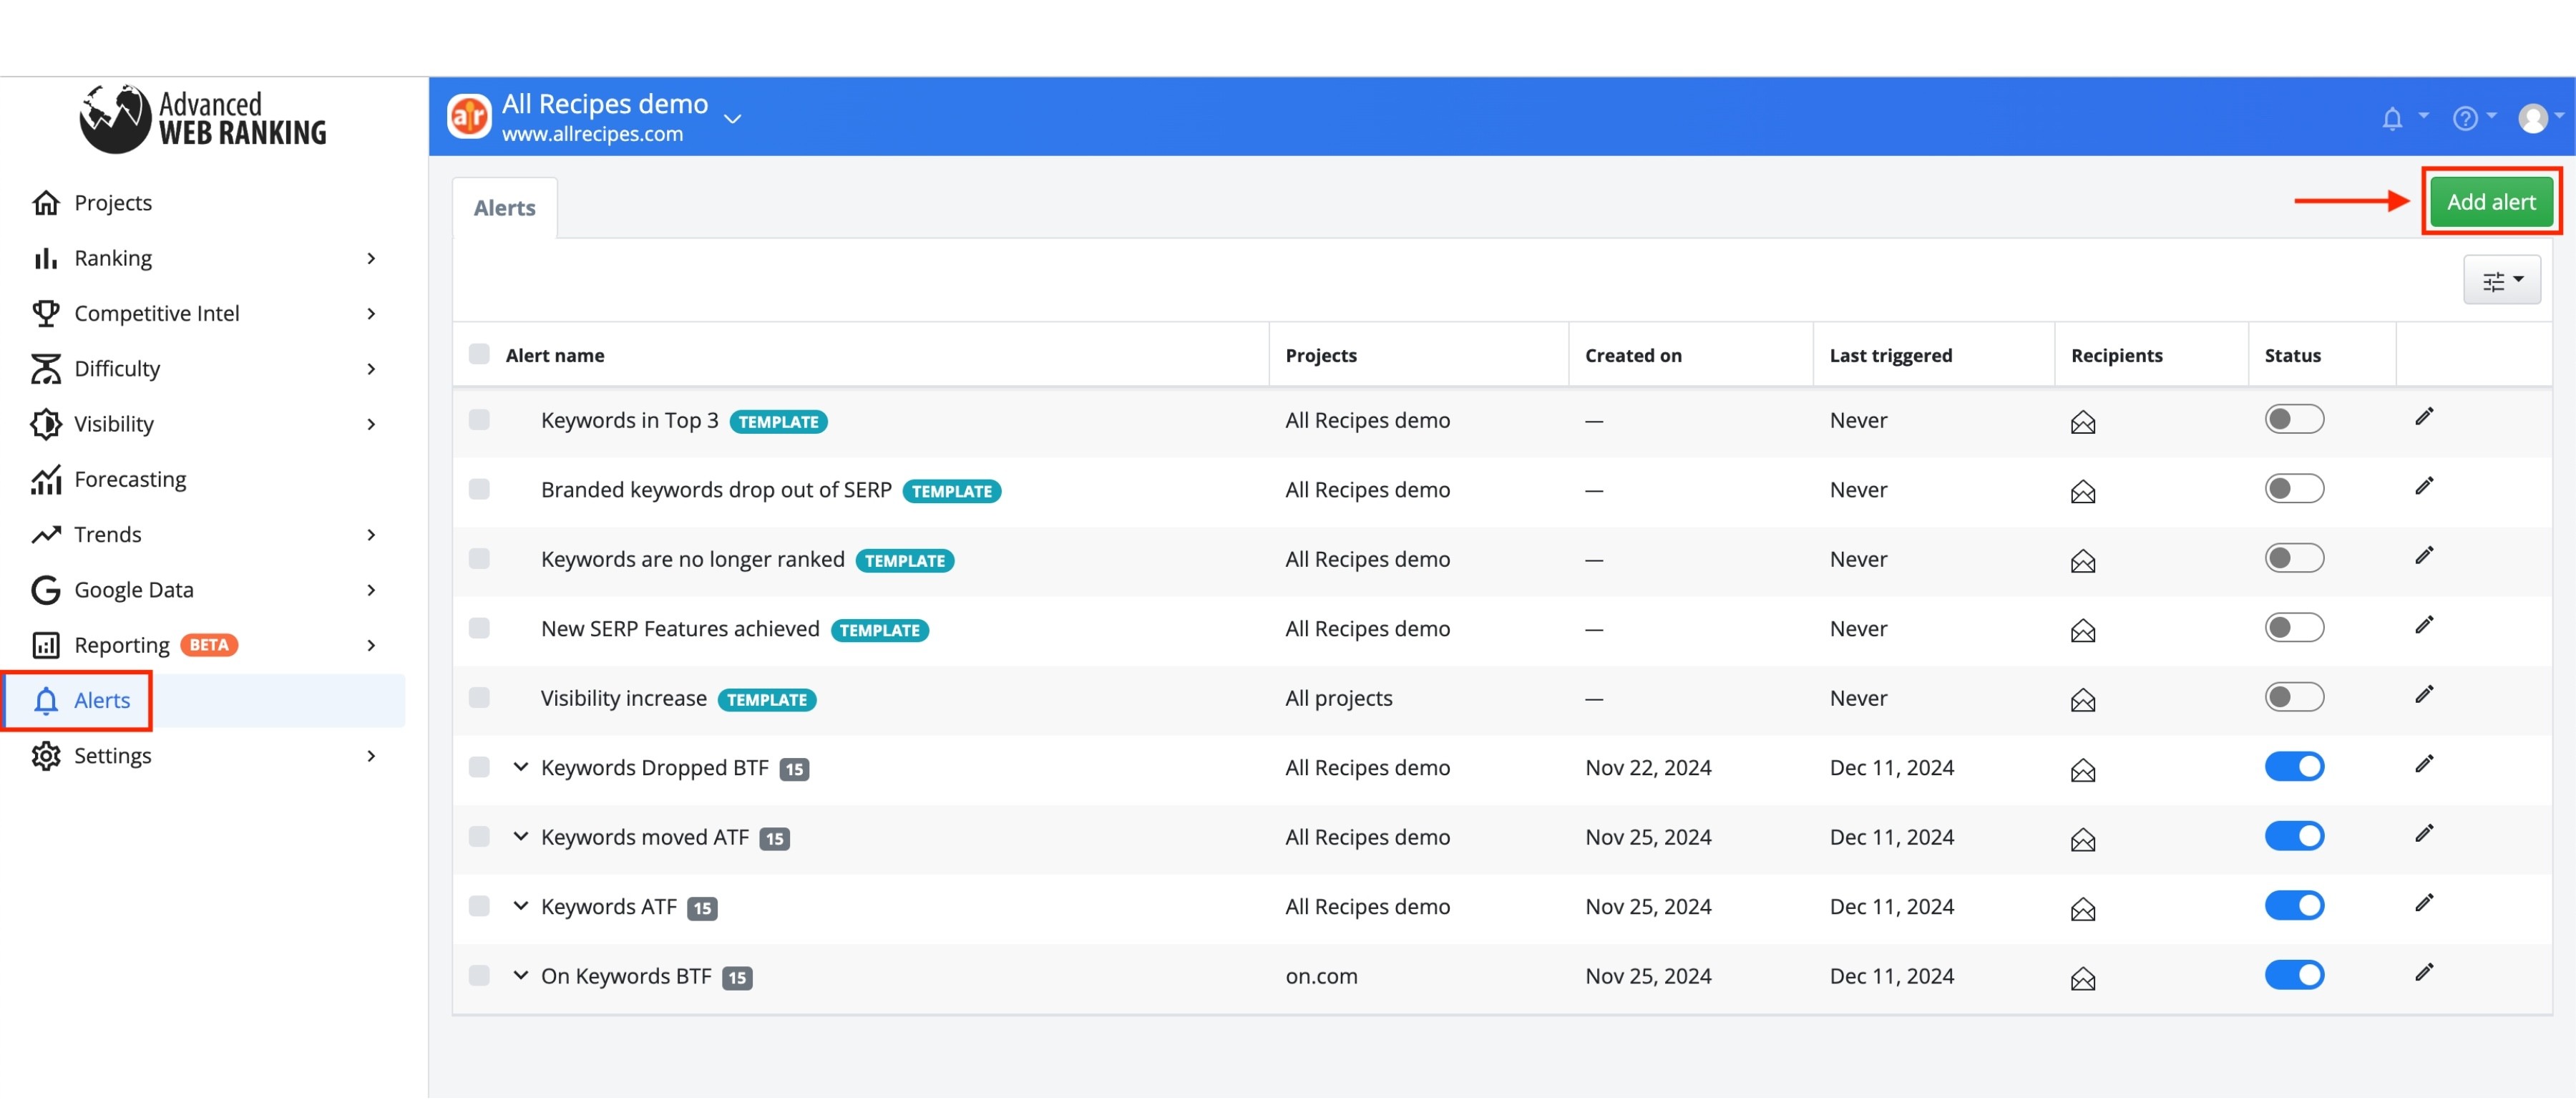Open the table display options dropdown
Image resolution: width=2576 pixels, height=1108 pixels.
coord(2501,280)
